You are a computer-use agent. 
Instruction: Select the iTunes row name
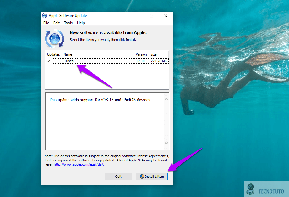pyautogui.click(x=68, y=61)
